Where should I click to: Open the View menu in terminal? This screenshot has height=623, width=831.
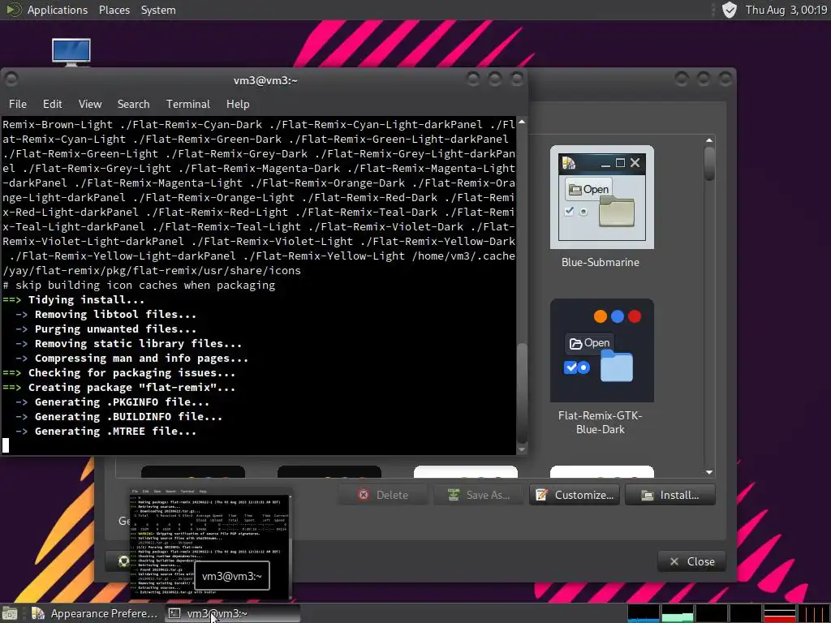pyautogui.click(x=90, y=104)
